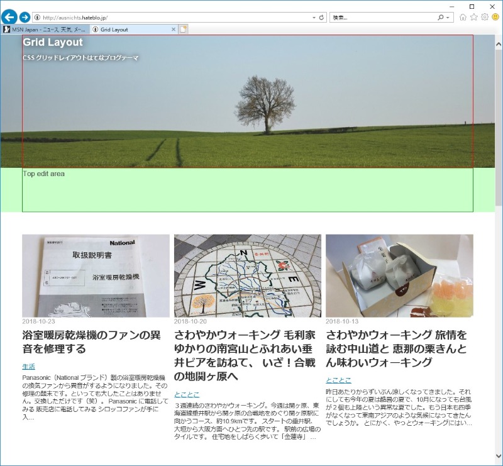503x466 pixels.
Task: Open article 浴室暖房乾燥機のファンの異音を修理する
Action: tap(91, 341)
